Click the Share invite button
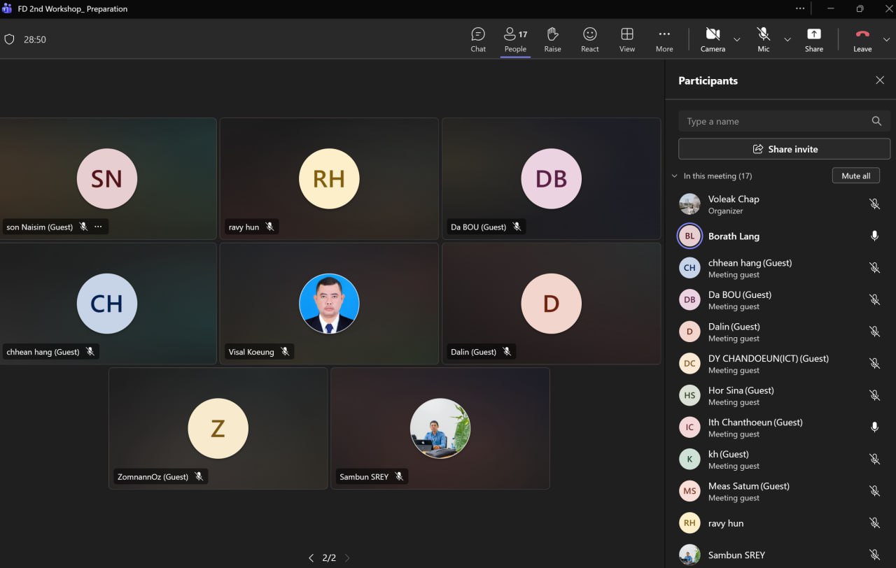The height and width of the screenshot is (568, 896). [784, 149]
